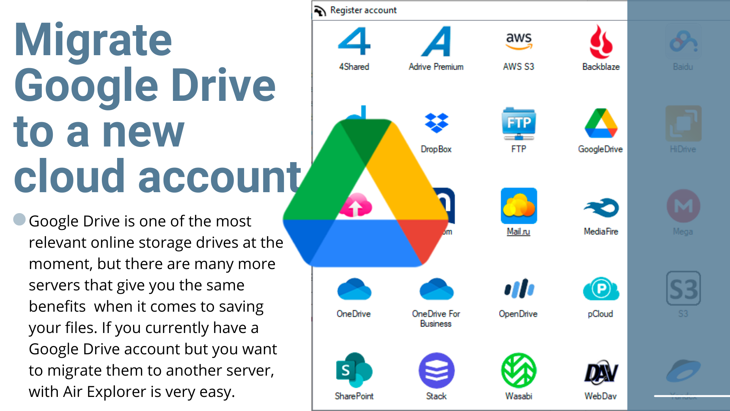This screenshot has width=730, height=411.
Task: Choose the Mail.ru cloud icon
Action: pos(519,206)
